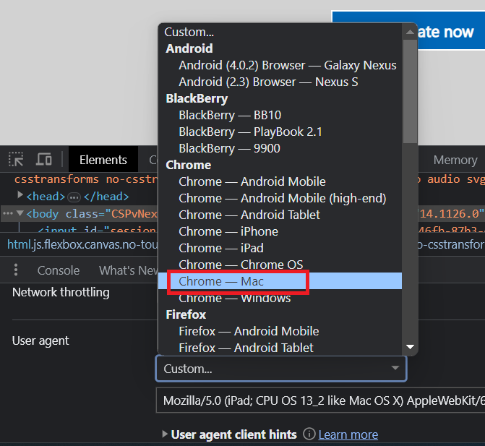Image resolution: width=485 pixels, height=446 pixels.
Task: Select Chrome — Chrome OS option
Action: point(280,265)
